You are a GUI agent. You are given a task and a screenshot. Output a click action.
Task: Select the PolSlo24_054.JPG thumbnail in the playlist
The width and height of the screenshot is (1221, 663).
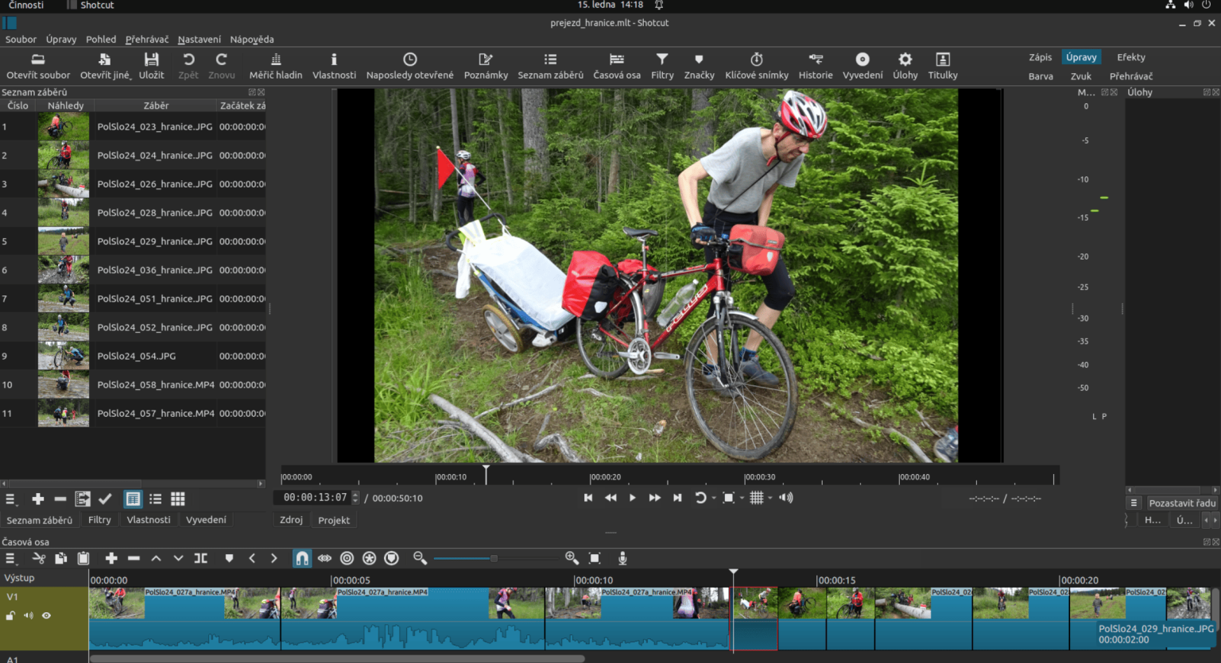click(x=64, y=356)
